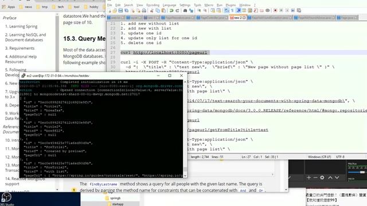This screenshot has height=206, width=367.
Task: Click the Apps shortcut in bookmarks bar
Action: 9,7
